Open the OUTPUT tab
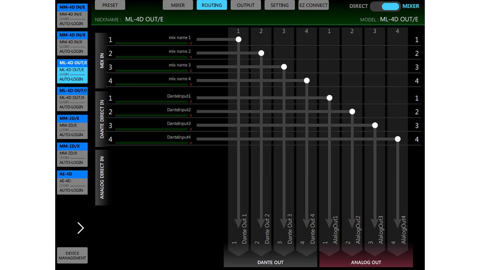480x270 pixels. (245, 5)
